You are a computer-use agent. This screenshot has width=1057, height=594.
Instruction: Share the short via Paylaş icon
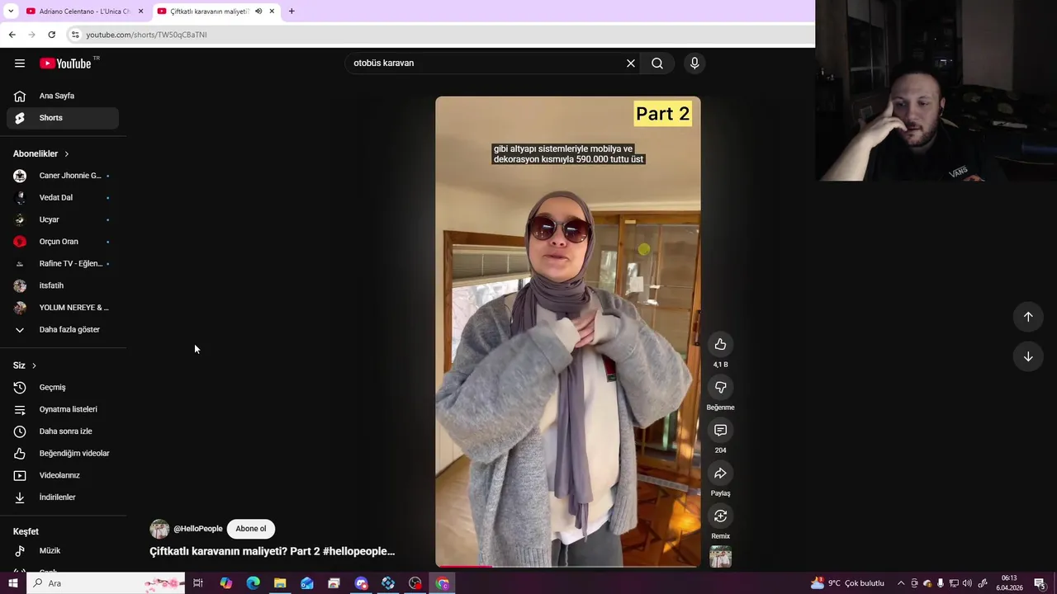[x=720, y=473]
